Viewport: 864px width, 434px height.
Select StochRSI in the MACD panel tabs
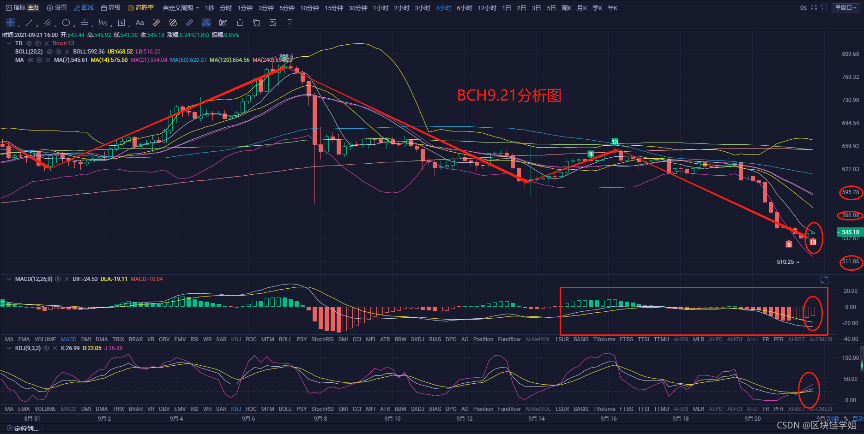[322, 339]
